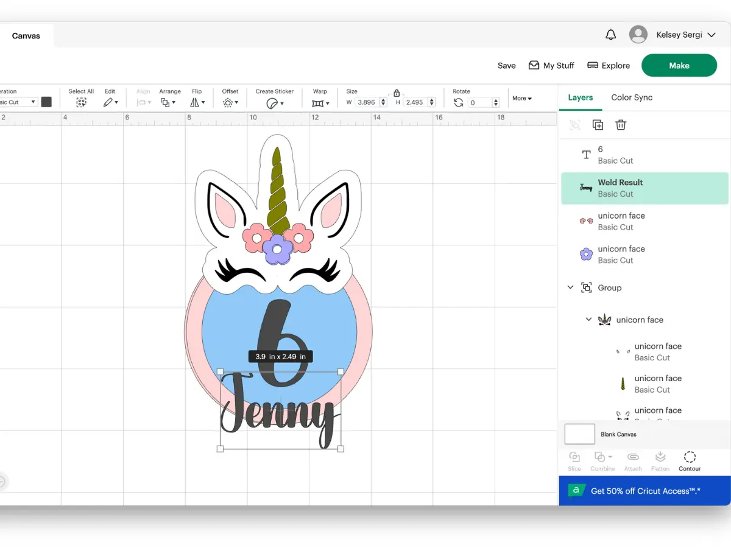
Task: Click the Group layer frame icon
Action: pos(586,287)
